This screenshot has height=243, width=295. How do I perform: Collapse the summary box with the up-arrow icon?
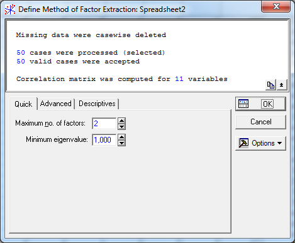pyautogui.click(x=282, y=85)
